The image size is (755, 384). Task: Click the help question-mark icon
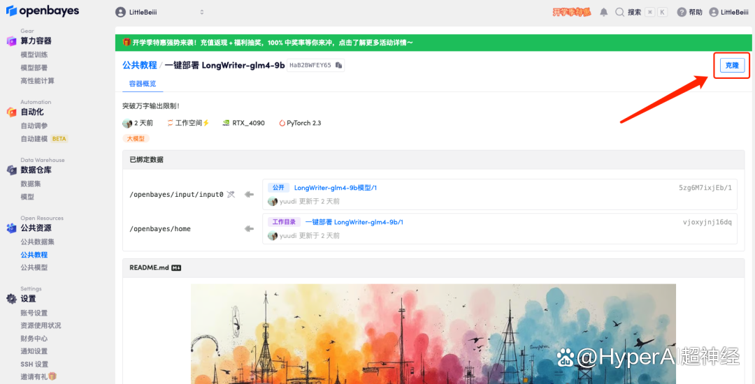682,13
